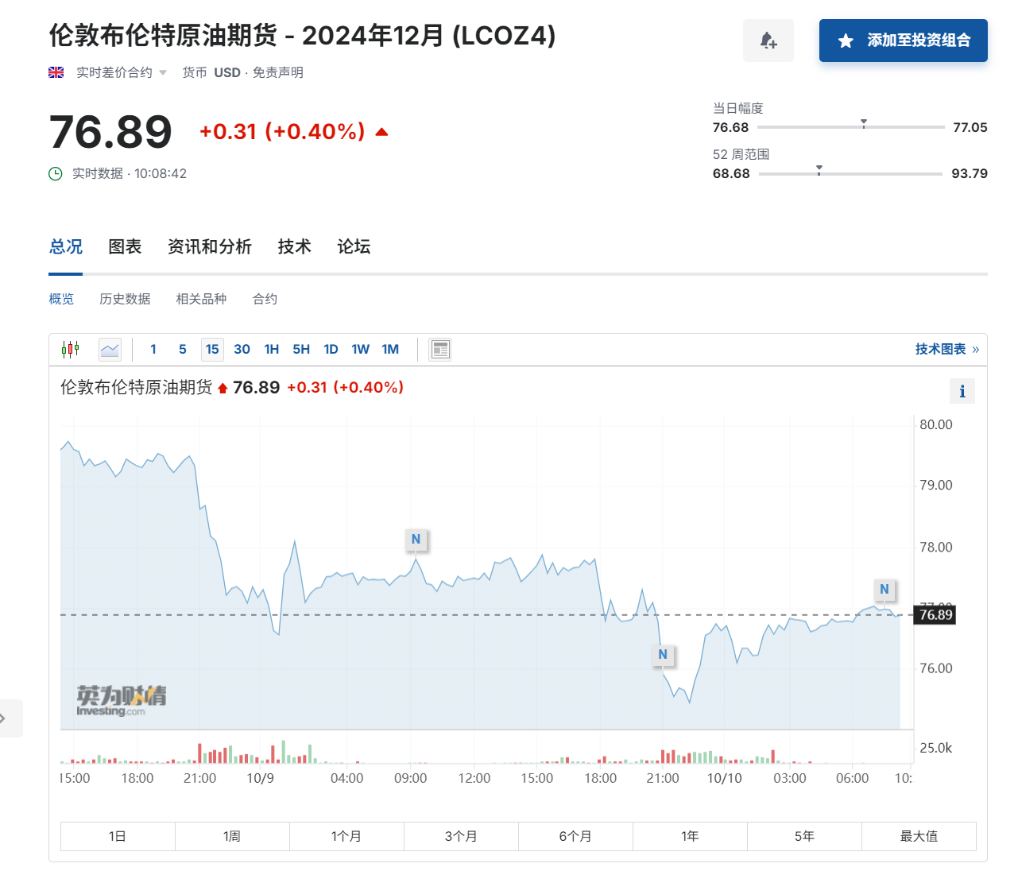Open the news panel icon beside 1M

pos(439,349)
